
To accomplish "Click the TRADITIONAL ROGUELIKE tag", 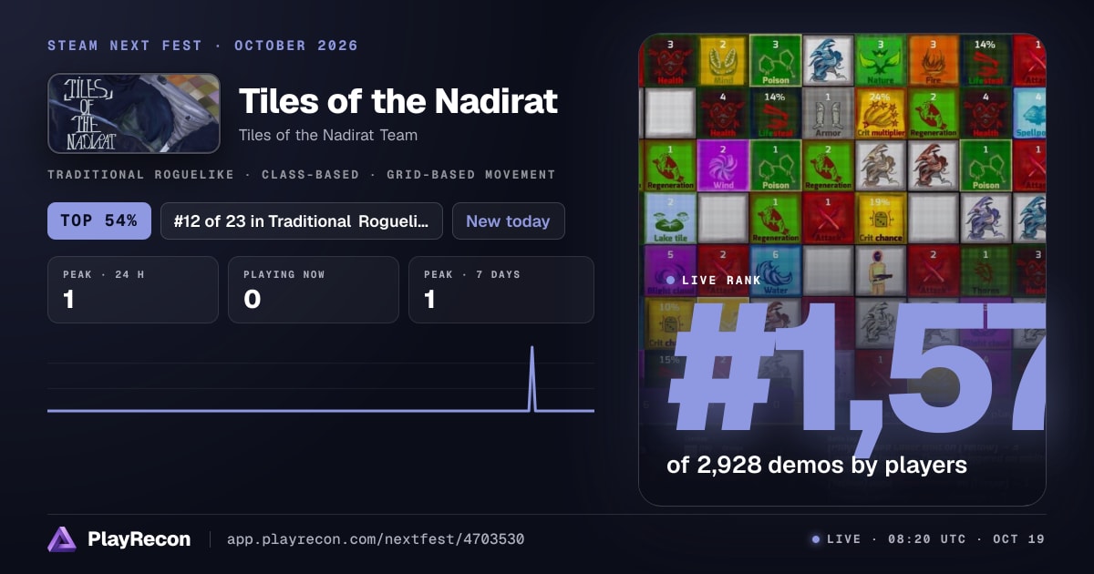I will pos(140,174).
